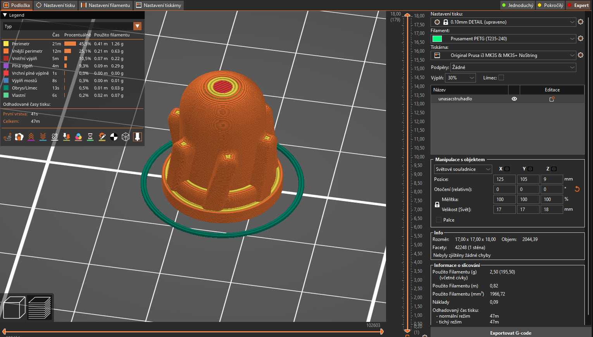593x337 pixels.
Task: Open print profile dropdown 0.10mm DETAIL
Action: (503, 22)
